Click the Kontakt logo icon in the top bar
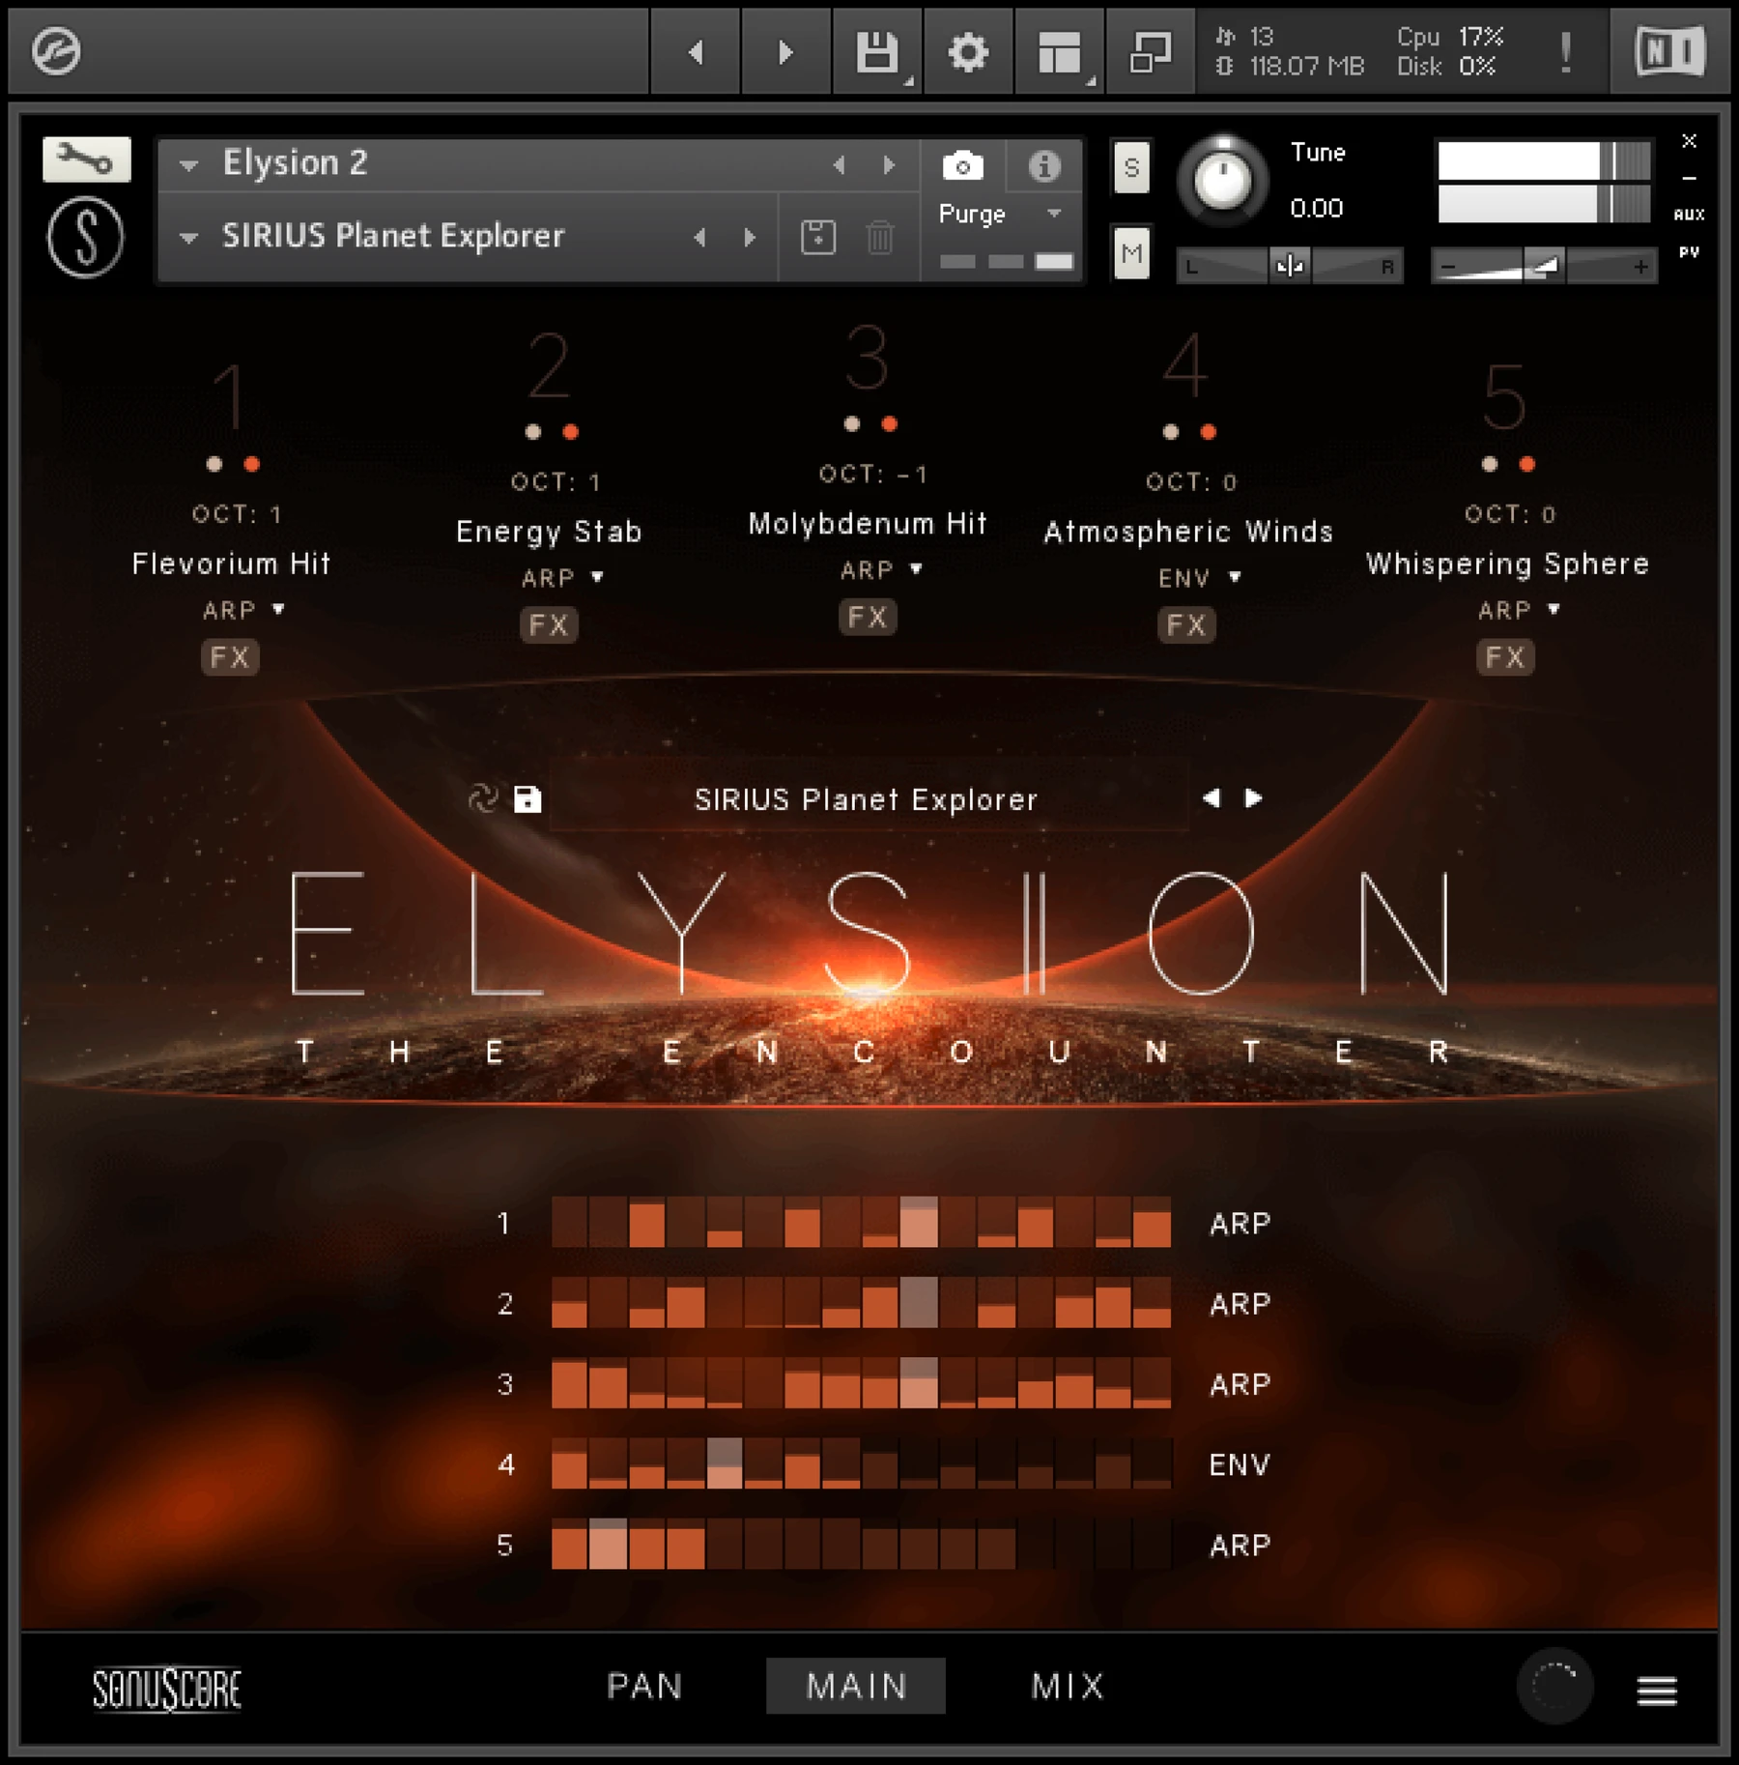 56,51
